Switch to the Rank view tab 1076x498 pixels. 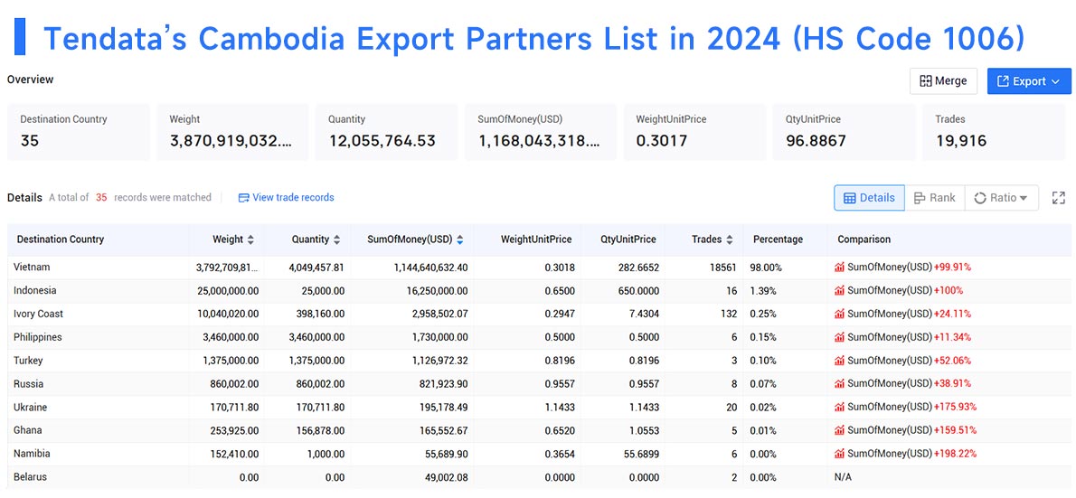tap(935, 198)
